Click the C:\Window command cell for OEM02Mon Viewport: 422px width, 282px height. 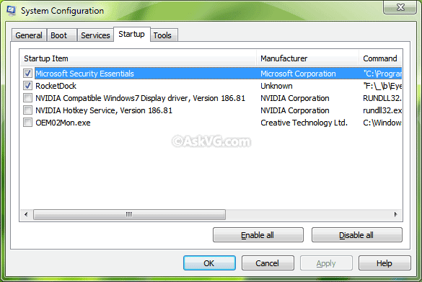point(382,123)
